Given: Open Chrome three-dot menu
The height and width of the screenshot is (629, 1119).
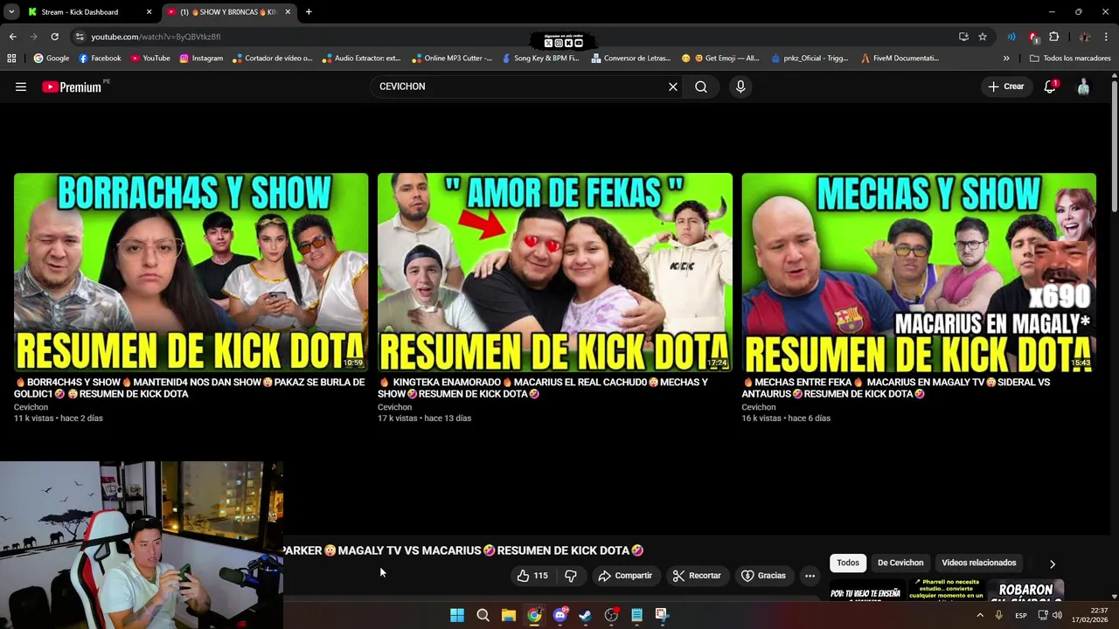Looking at the screenshot, I should coord(1107,37).
